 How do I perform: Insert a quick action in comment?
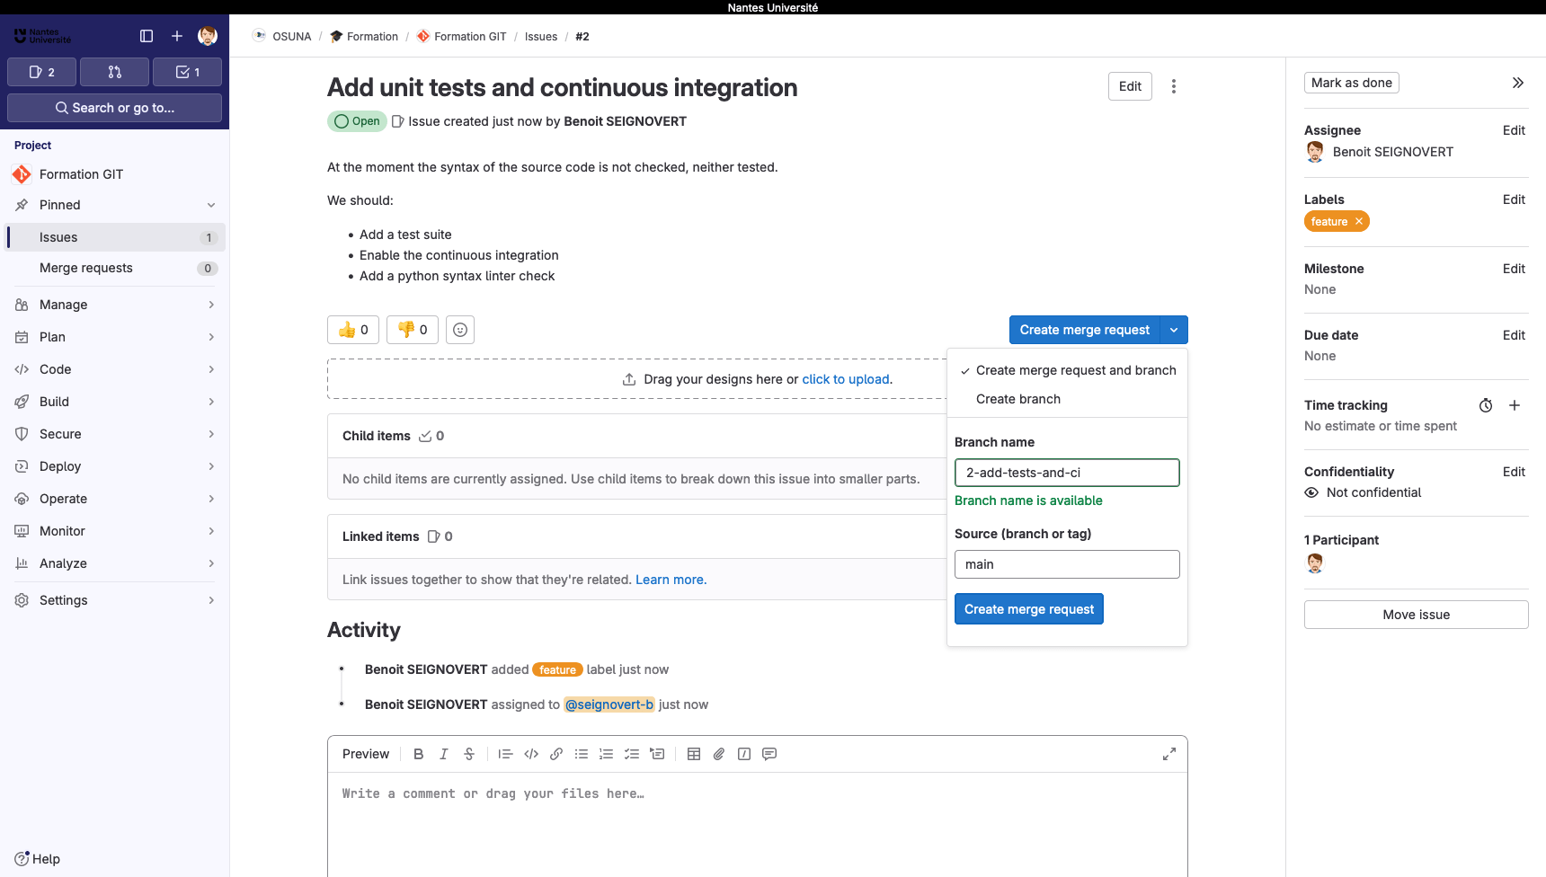pyautogui.click(x=744, y=754)
